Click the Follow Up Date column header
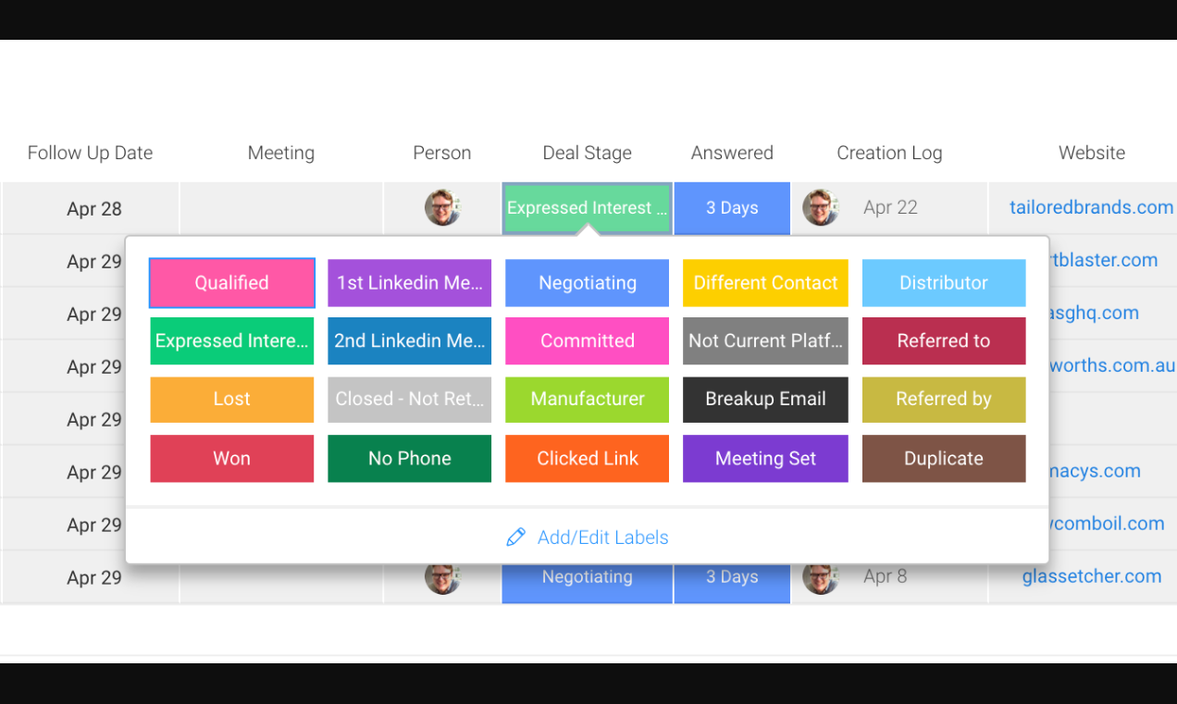This screenshot has width=1177, height=704. coord(90,153)
